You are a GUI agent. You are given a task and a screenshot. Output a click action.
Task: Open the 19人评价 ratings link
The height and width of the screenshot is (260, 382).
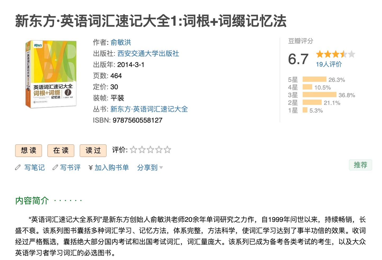tap(329, 64)
